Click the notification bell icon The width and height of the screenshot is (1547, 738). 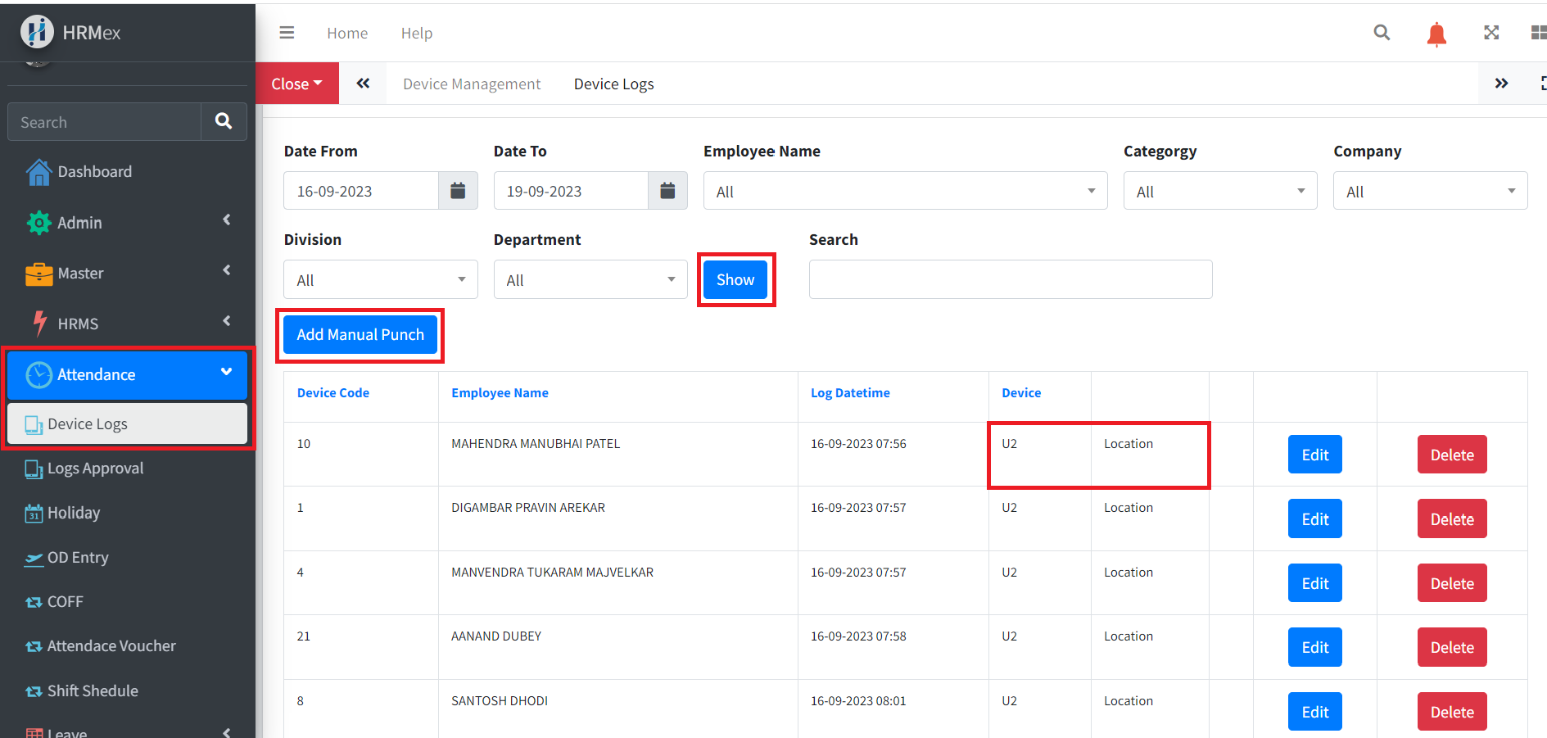(x=1436, y=34)
